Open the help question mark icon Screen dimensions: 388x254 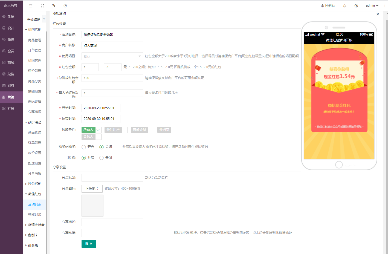coord(356,6)
